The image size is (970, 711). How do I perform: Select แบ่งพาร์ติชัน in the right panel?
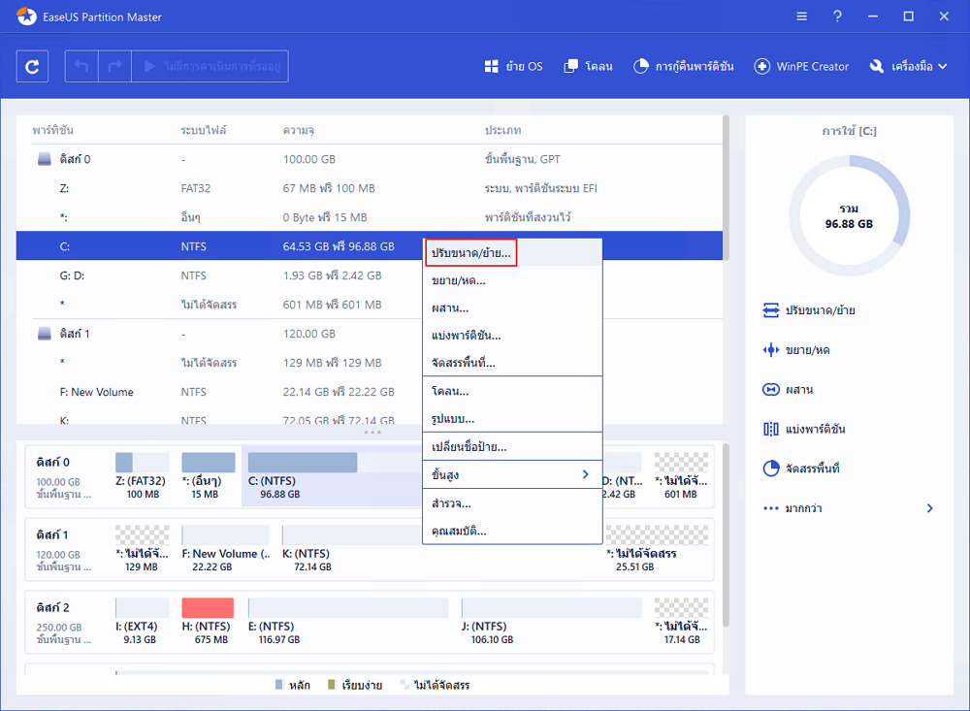804,429
